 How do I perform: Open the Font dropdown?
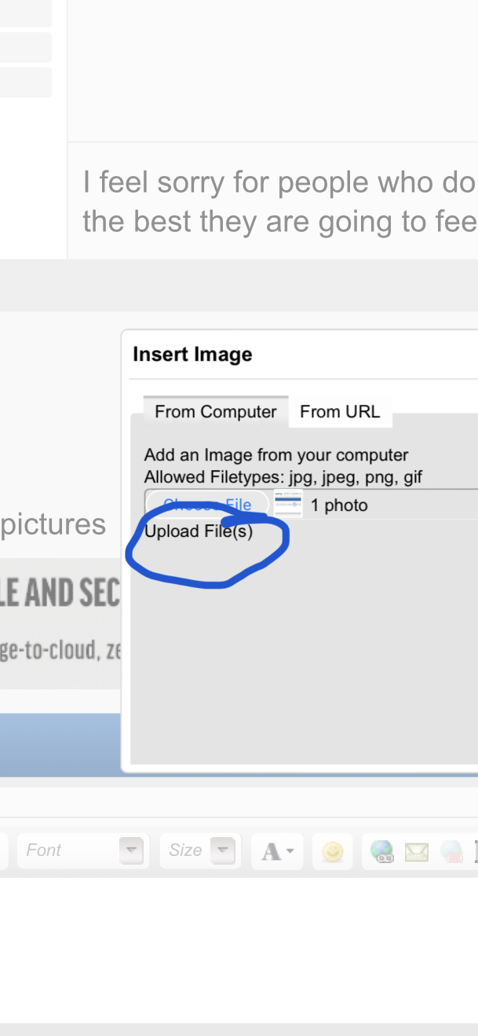coord(82,850)
